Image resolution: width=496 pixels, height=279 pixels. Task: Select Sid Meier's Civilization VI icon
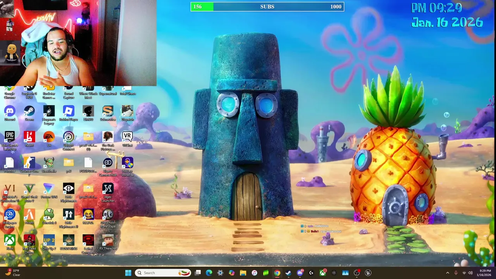10,193
